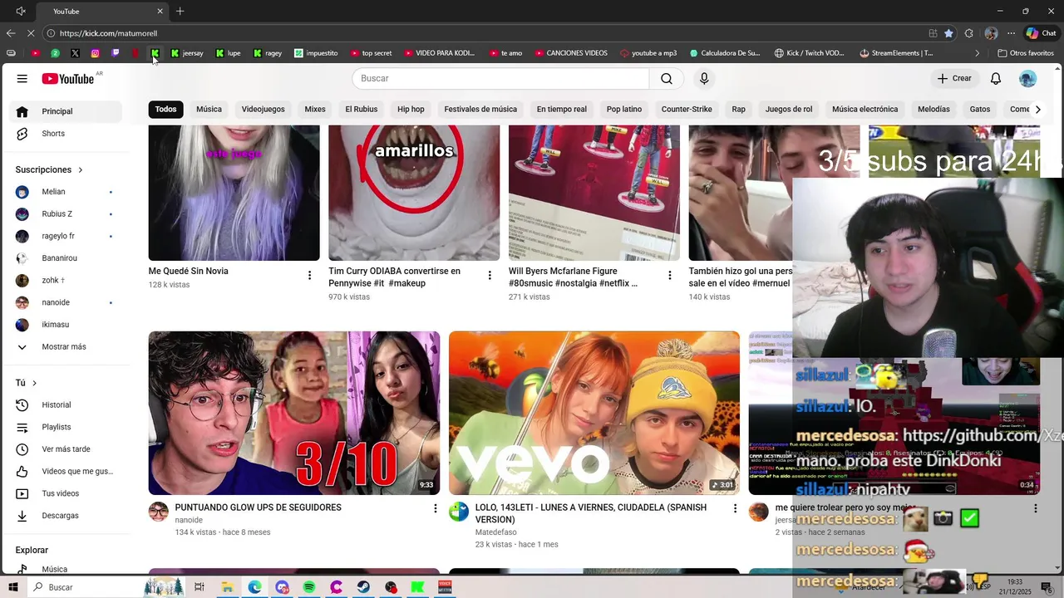The height and width of the screenshot is (598, 1064).
Task: Go back with browser back arrow
Action: 10,33
